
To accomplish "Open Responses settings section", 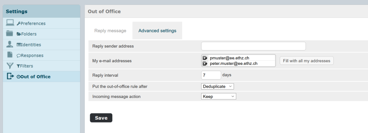I will 42,56.
